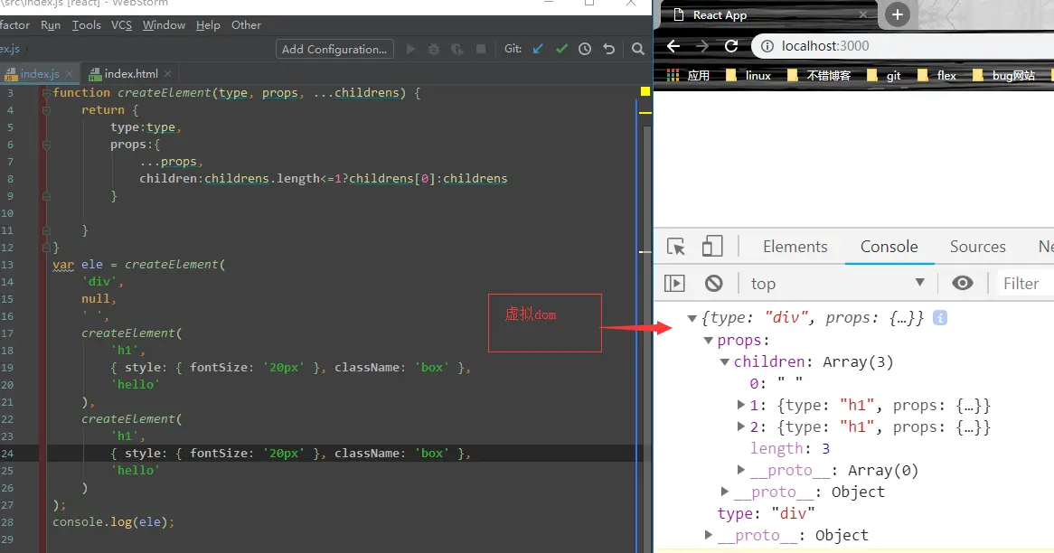The width and height of the screenshot is (1054, 553).
Task: Toggle live expression eye icon
Action: [x=963, y=283]
